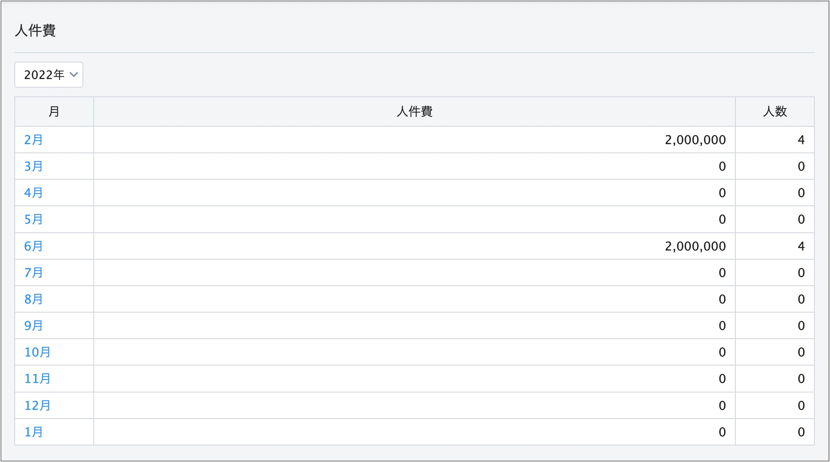
Task: Go to the 5月 details
Action: tap(33, 219)
